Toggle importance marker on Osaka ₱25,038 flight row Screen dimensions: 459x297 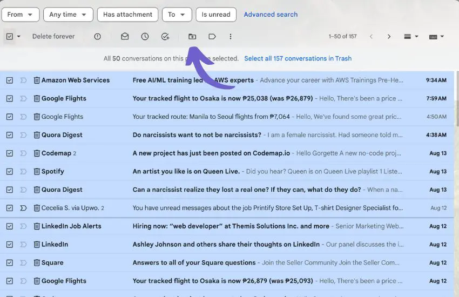pyautogui.click(x=23, y=98)
